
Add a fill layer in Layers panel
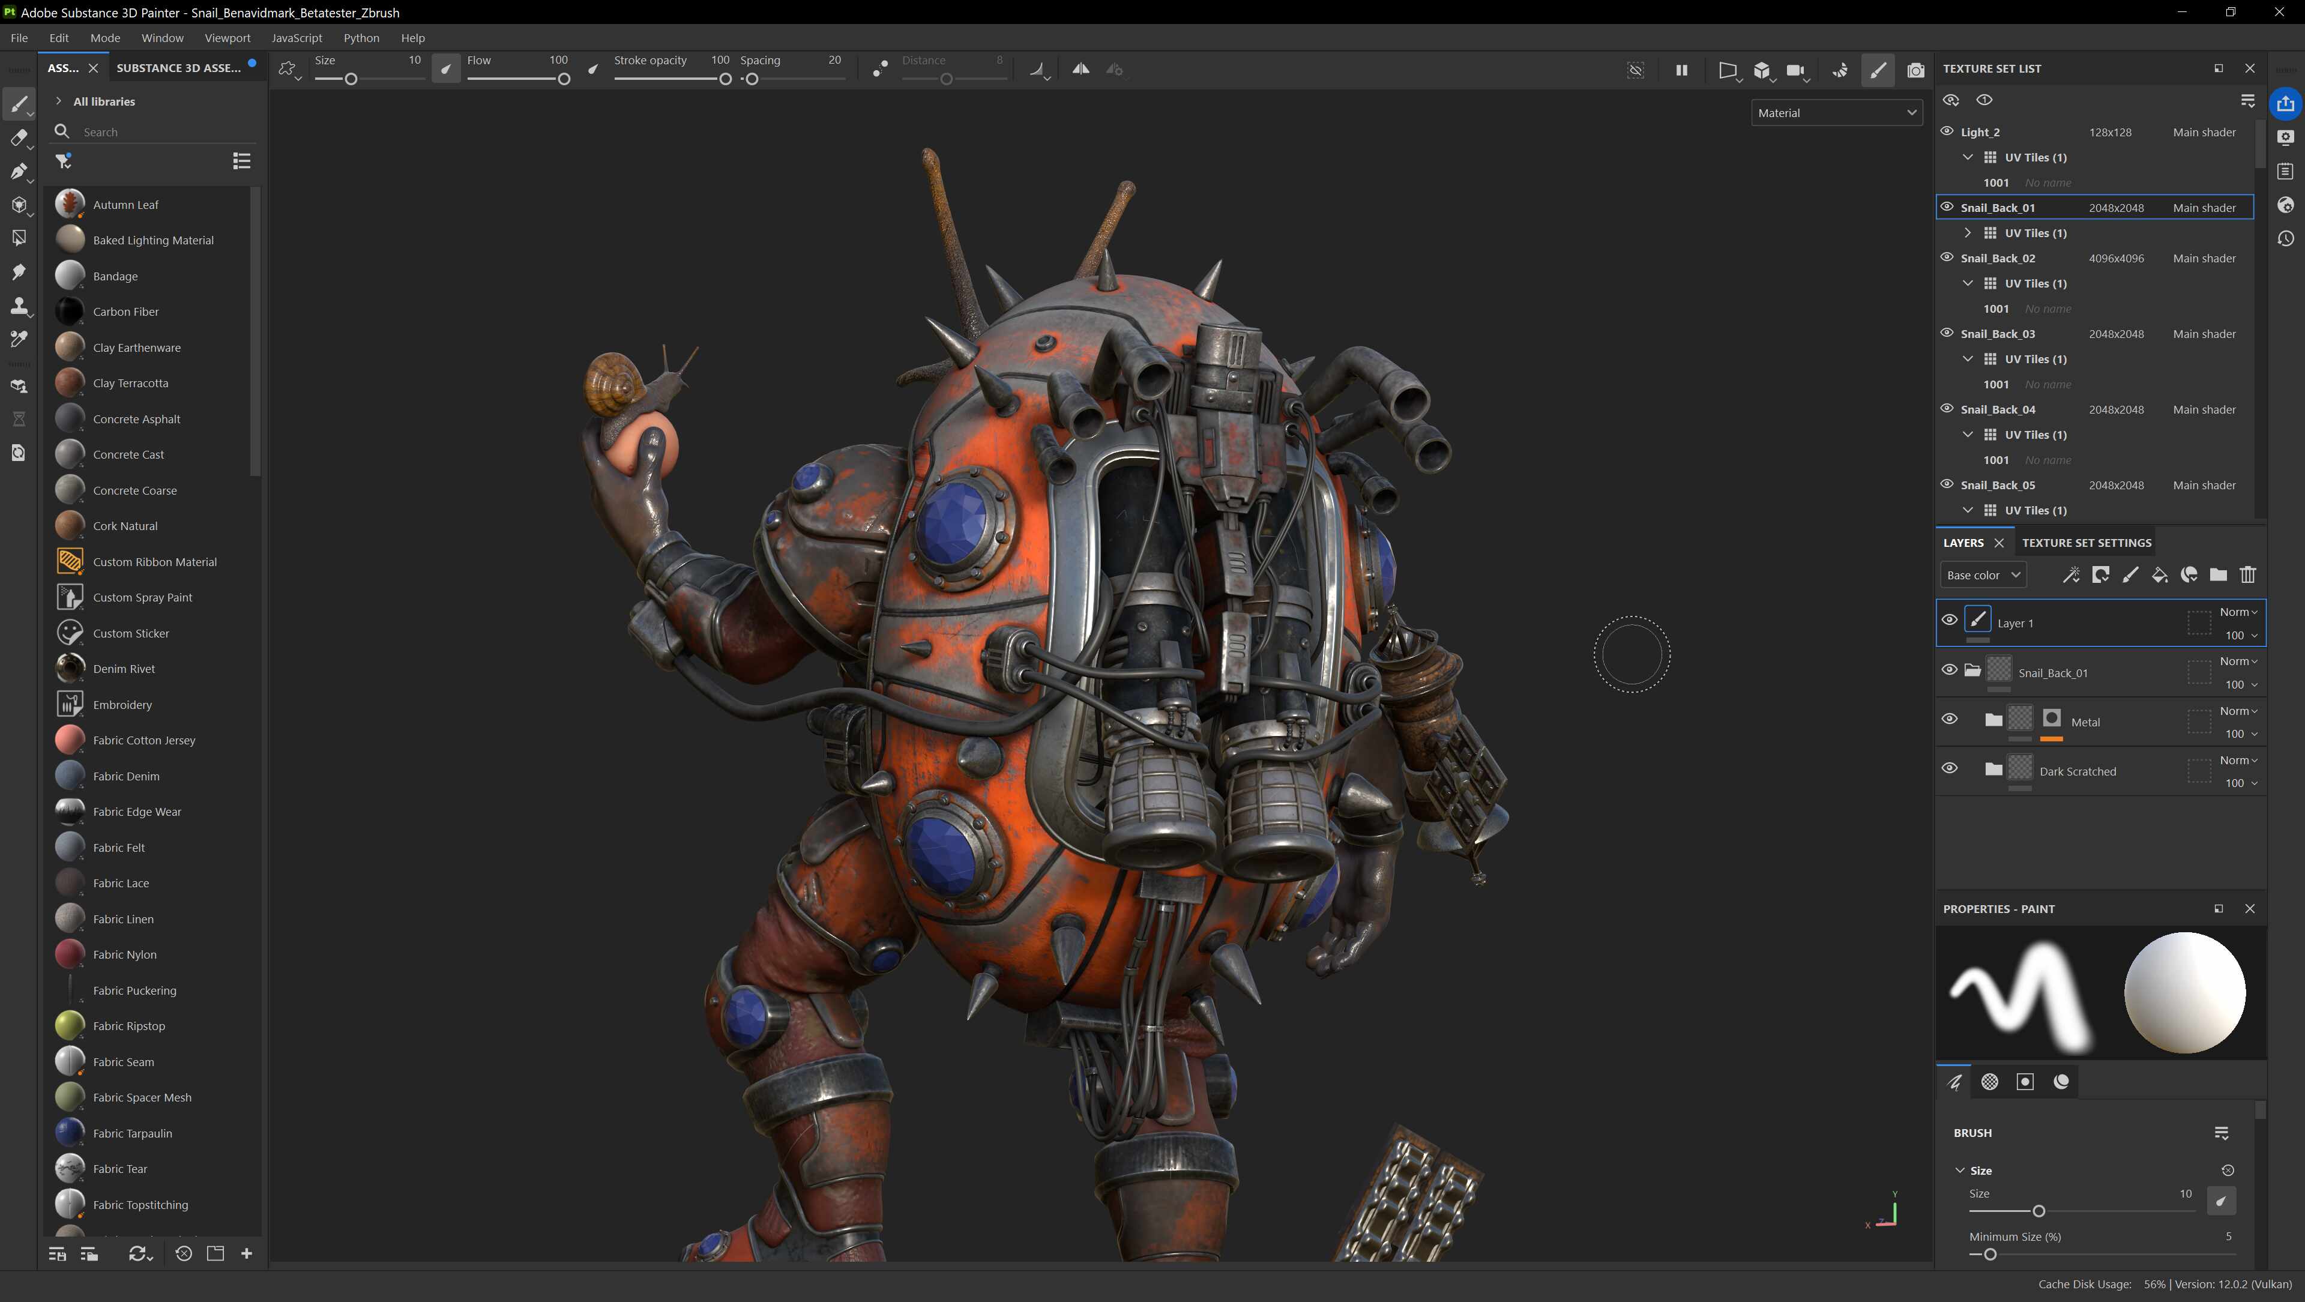click(x=2159, y=576)
